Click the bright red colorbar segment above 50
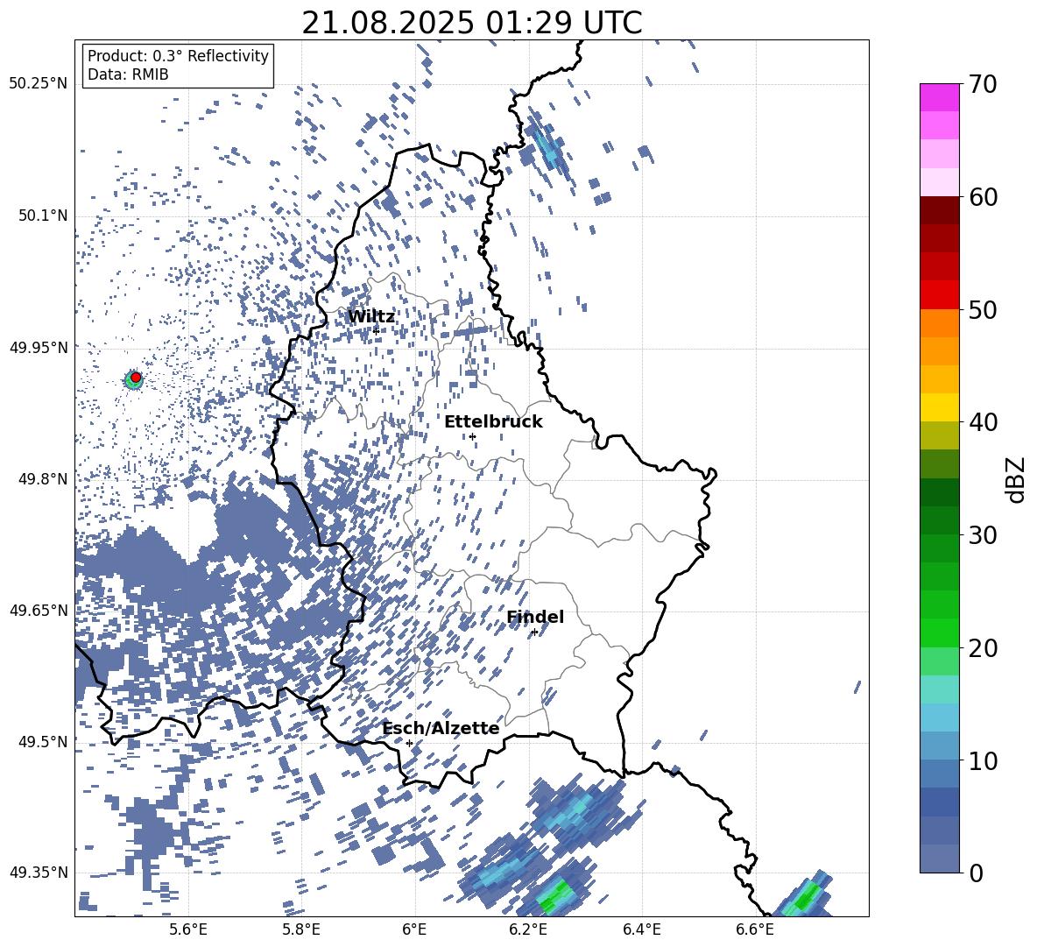This screenshot has height=947, width=1037. [x=939, y=295]
